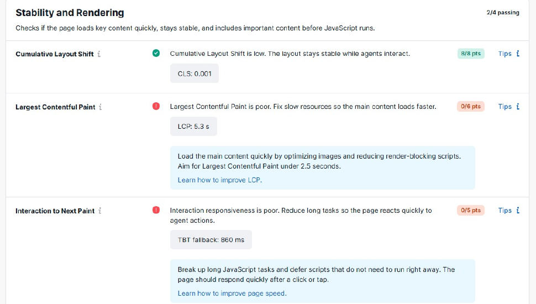Click info icon beside Interaction to Next Paint
Screen dimensions: 536x304
pos(100,211)
